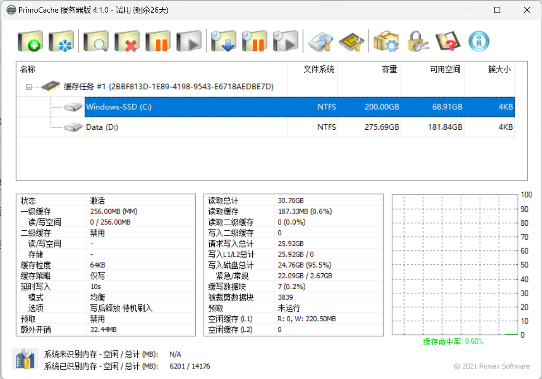Click the drive icon beside Windows-SSD (C:)
This screenshot has width=542, height=379.
point(74,107)
